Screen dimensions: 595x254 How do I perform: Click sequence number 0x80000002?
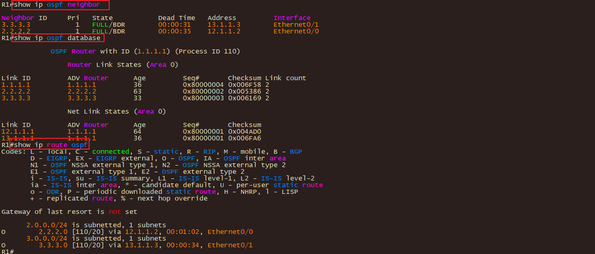tap(203, 92)
